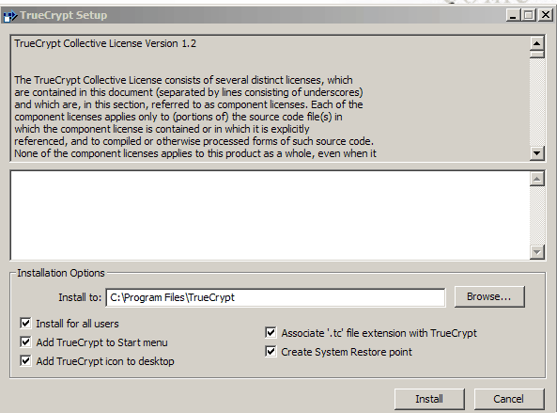Image resolution: width=557 pixels, height=413 pixels.
Task: Click the lower pane scroll down arrow
Action: coord(537,252)
